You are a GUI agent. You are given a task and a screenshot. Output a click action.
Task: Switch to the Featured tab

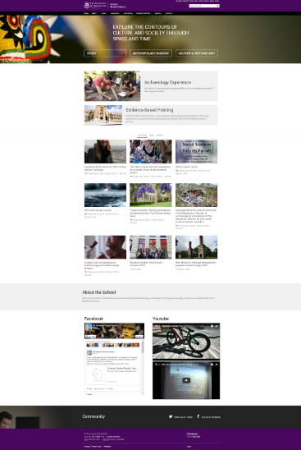pyautogui.click(x=142, y=135)
